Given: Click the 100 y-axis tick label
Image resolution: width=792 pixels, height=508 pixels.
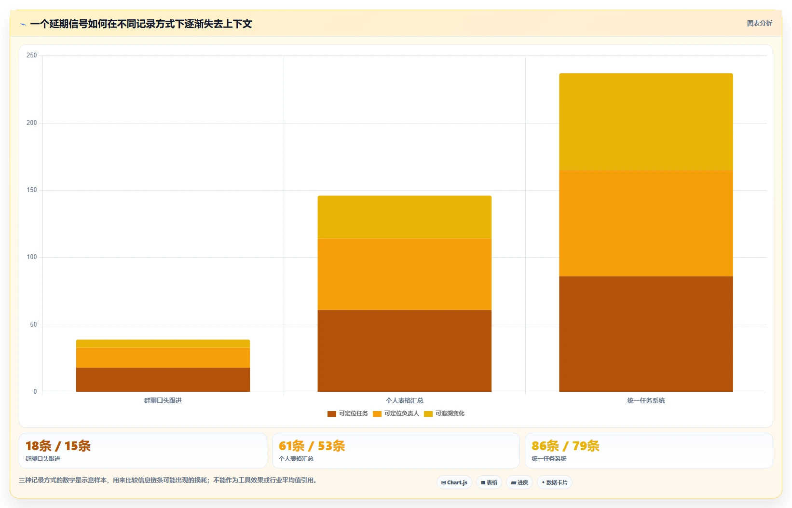Looking at the screenshot, I should click(x=32, y=257).
